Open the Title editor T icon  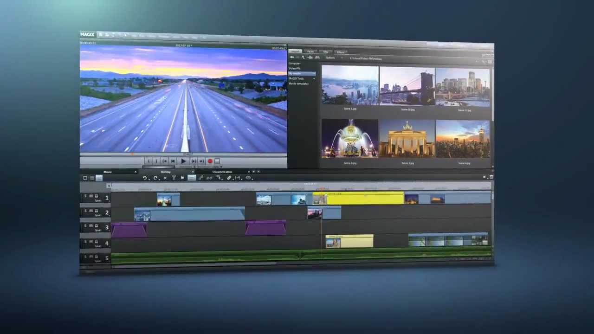click(x=174, y=178)
